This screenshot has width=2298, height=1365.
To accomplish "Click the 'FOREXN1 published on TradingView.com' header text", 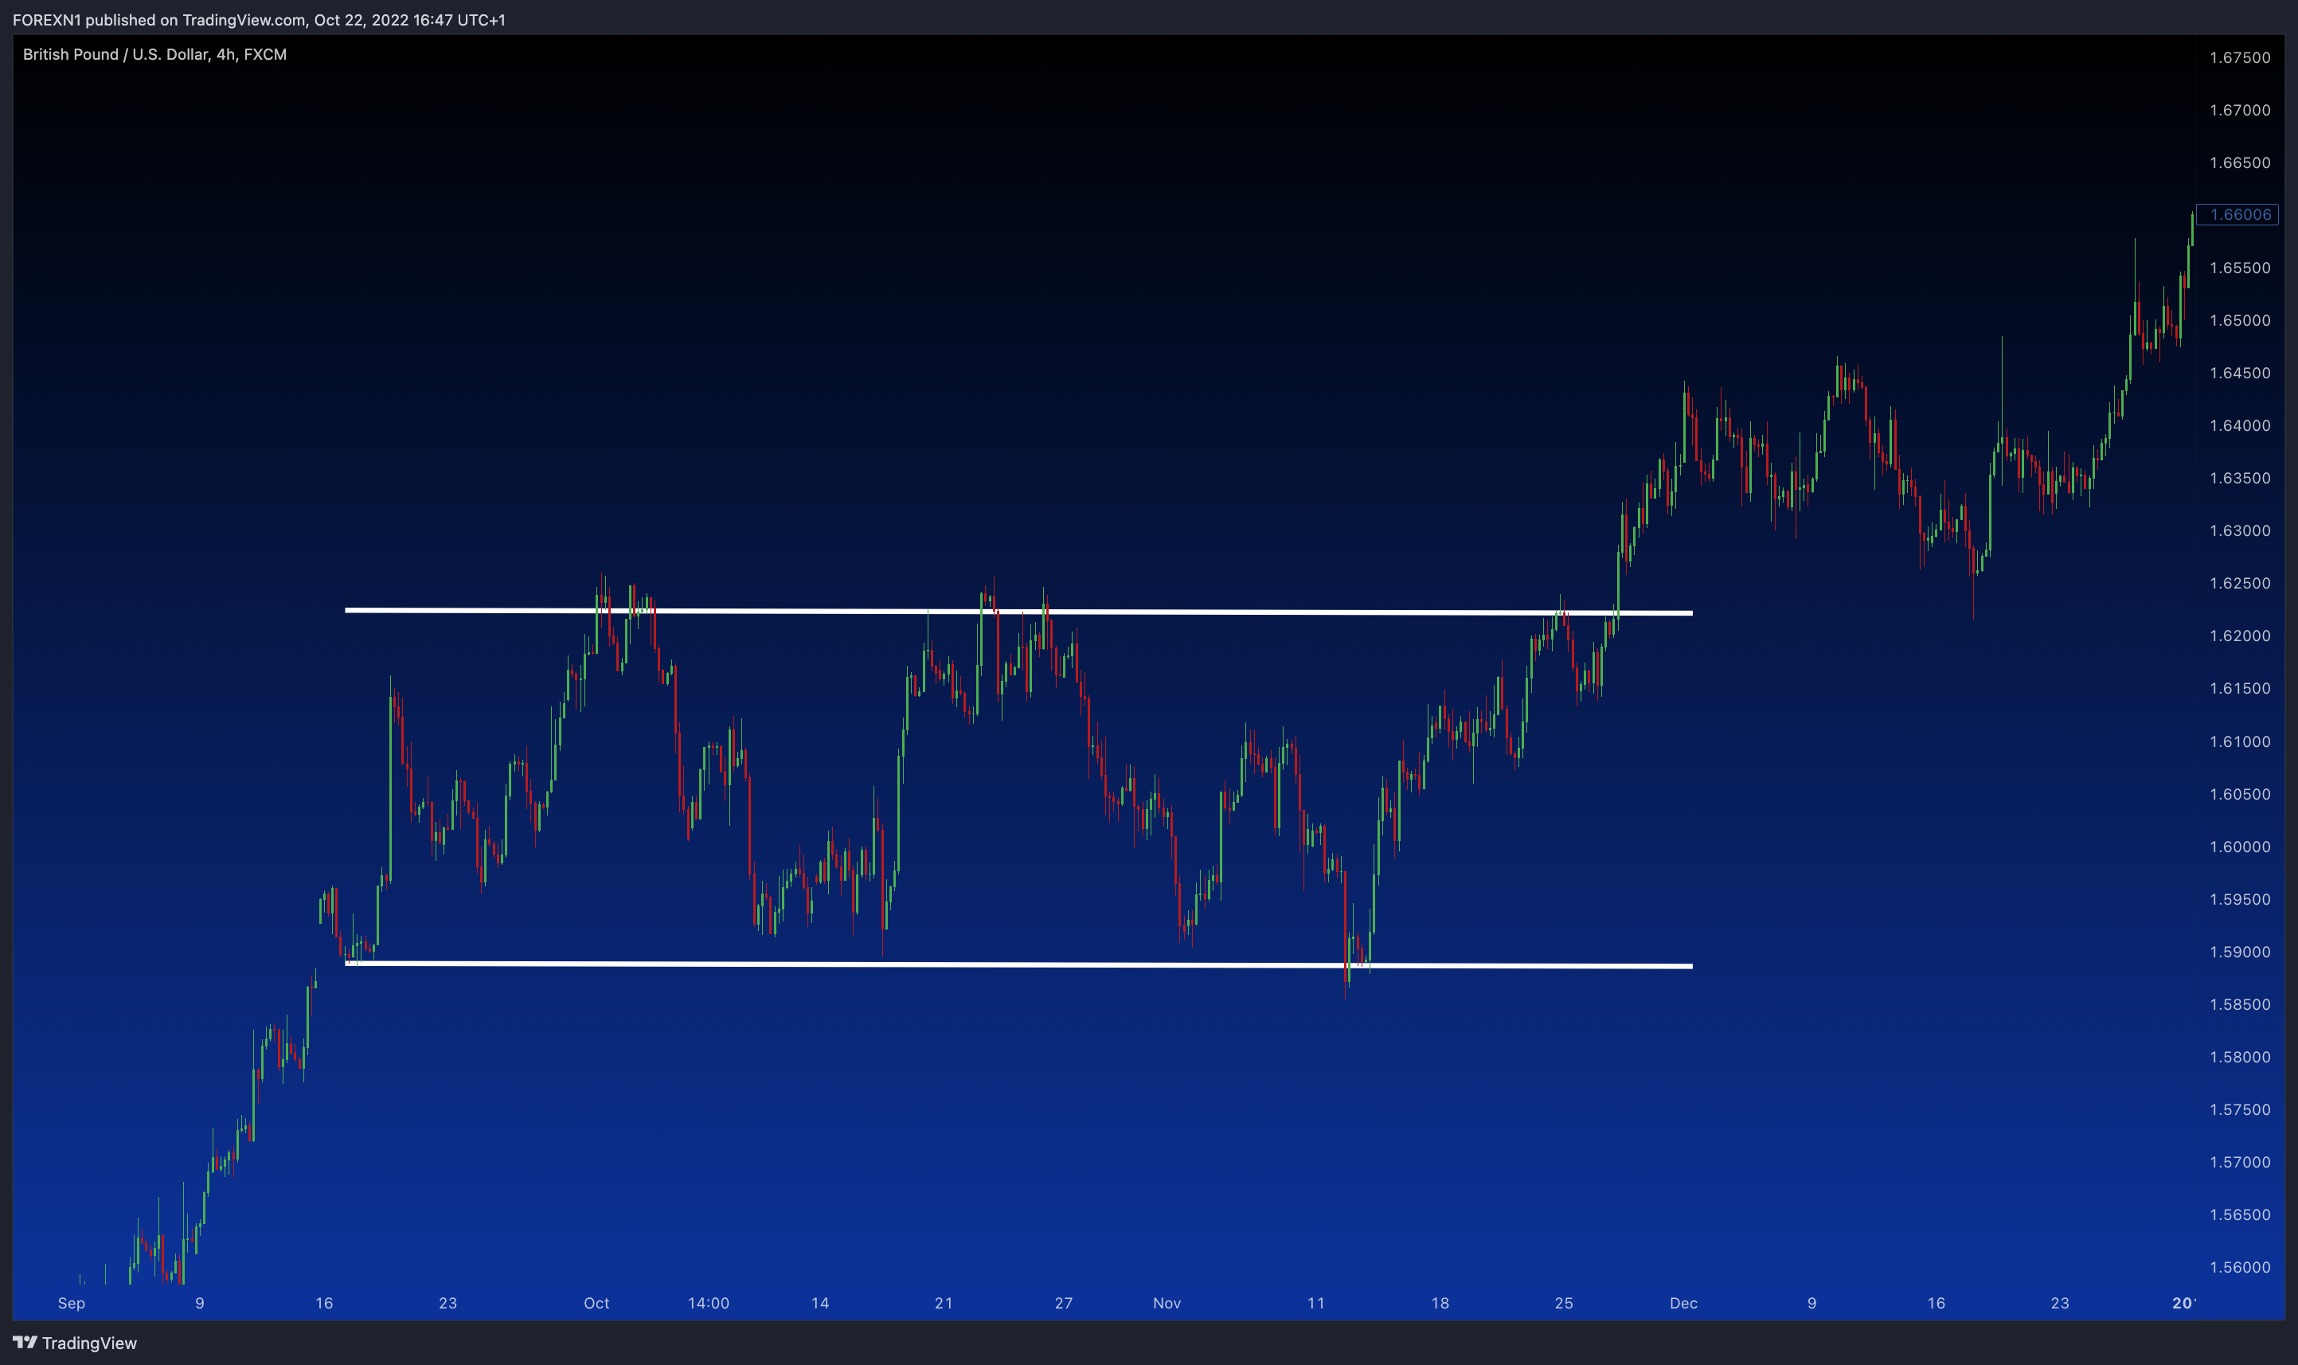I will coord(158,19).
